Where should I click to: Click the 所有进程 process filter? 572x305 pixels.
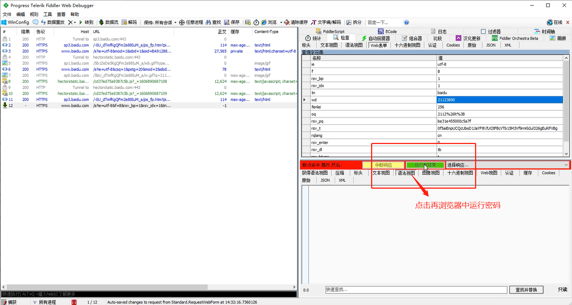[44, 302]
